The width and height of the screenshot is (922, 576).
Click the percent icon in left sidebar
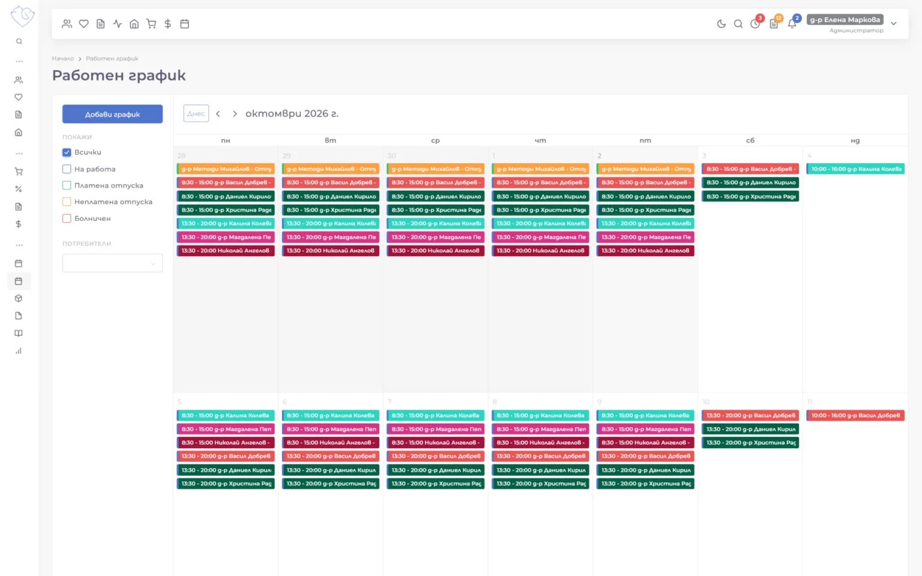(19, 189)
